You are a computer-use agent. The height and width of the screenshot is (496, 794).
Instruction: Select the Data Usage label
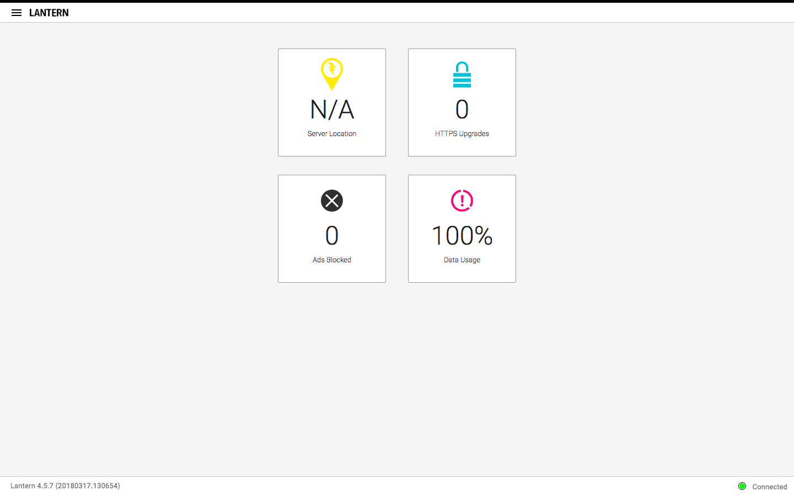462,260
